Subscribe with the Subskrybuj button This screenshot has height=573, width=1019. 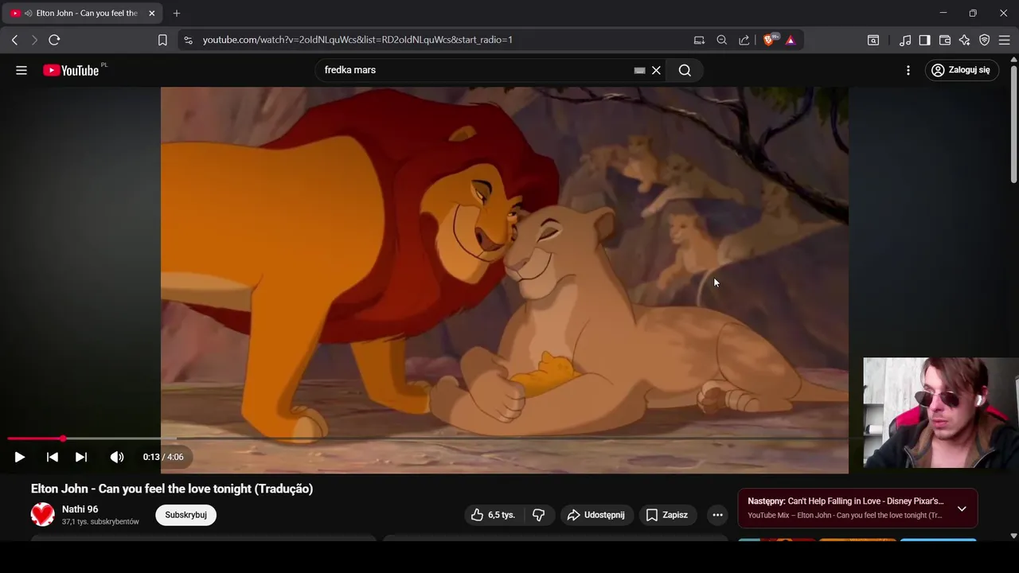coord(185,515)
